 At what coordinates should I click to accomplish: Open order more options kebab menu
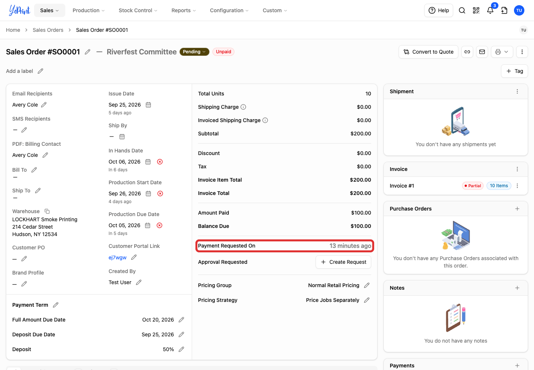522,52
